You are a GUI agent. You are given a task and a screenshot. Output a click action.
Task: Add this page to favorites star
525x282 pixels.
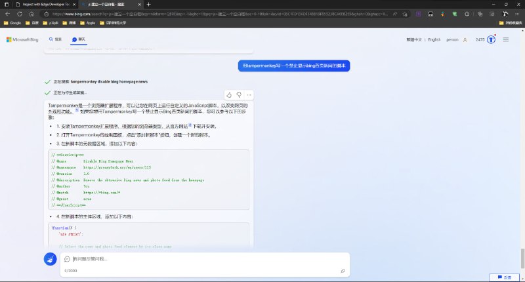pyautogui.click(x=405, y=14)
